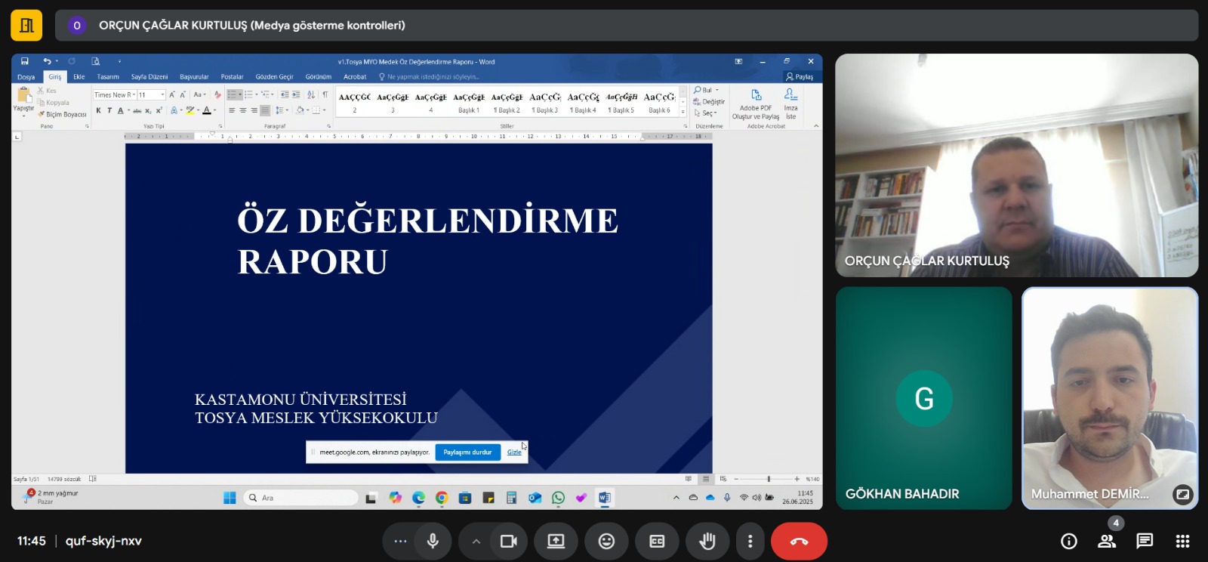Toggle subscript formatting

[148, 111]
